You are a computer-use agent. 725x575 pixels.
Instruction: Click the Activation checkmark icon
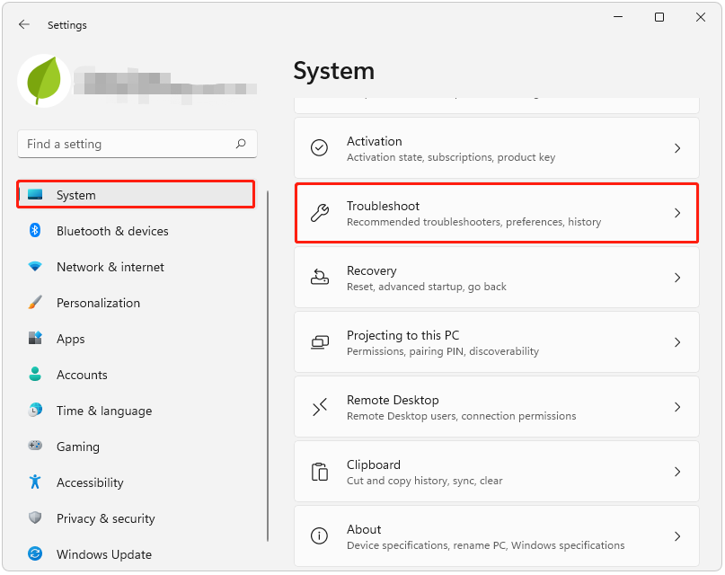(320, 148)
